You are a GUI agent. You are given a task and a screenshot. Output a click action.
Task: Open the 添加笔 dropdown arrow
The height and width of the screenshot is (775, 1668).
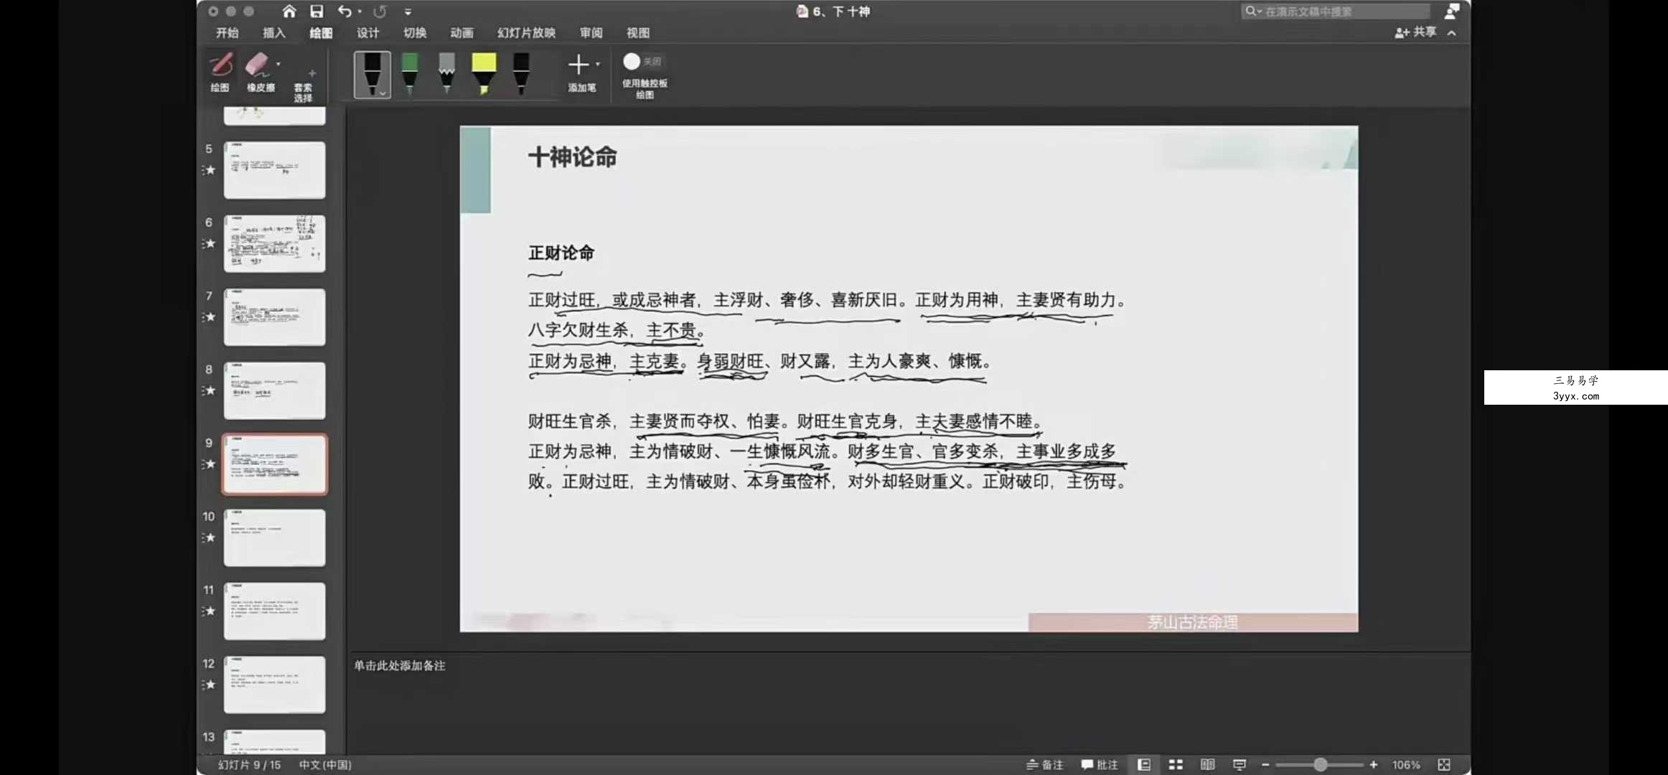tap(598, 64)
